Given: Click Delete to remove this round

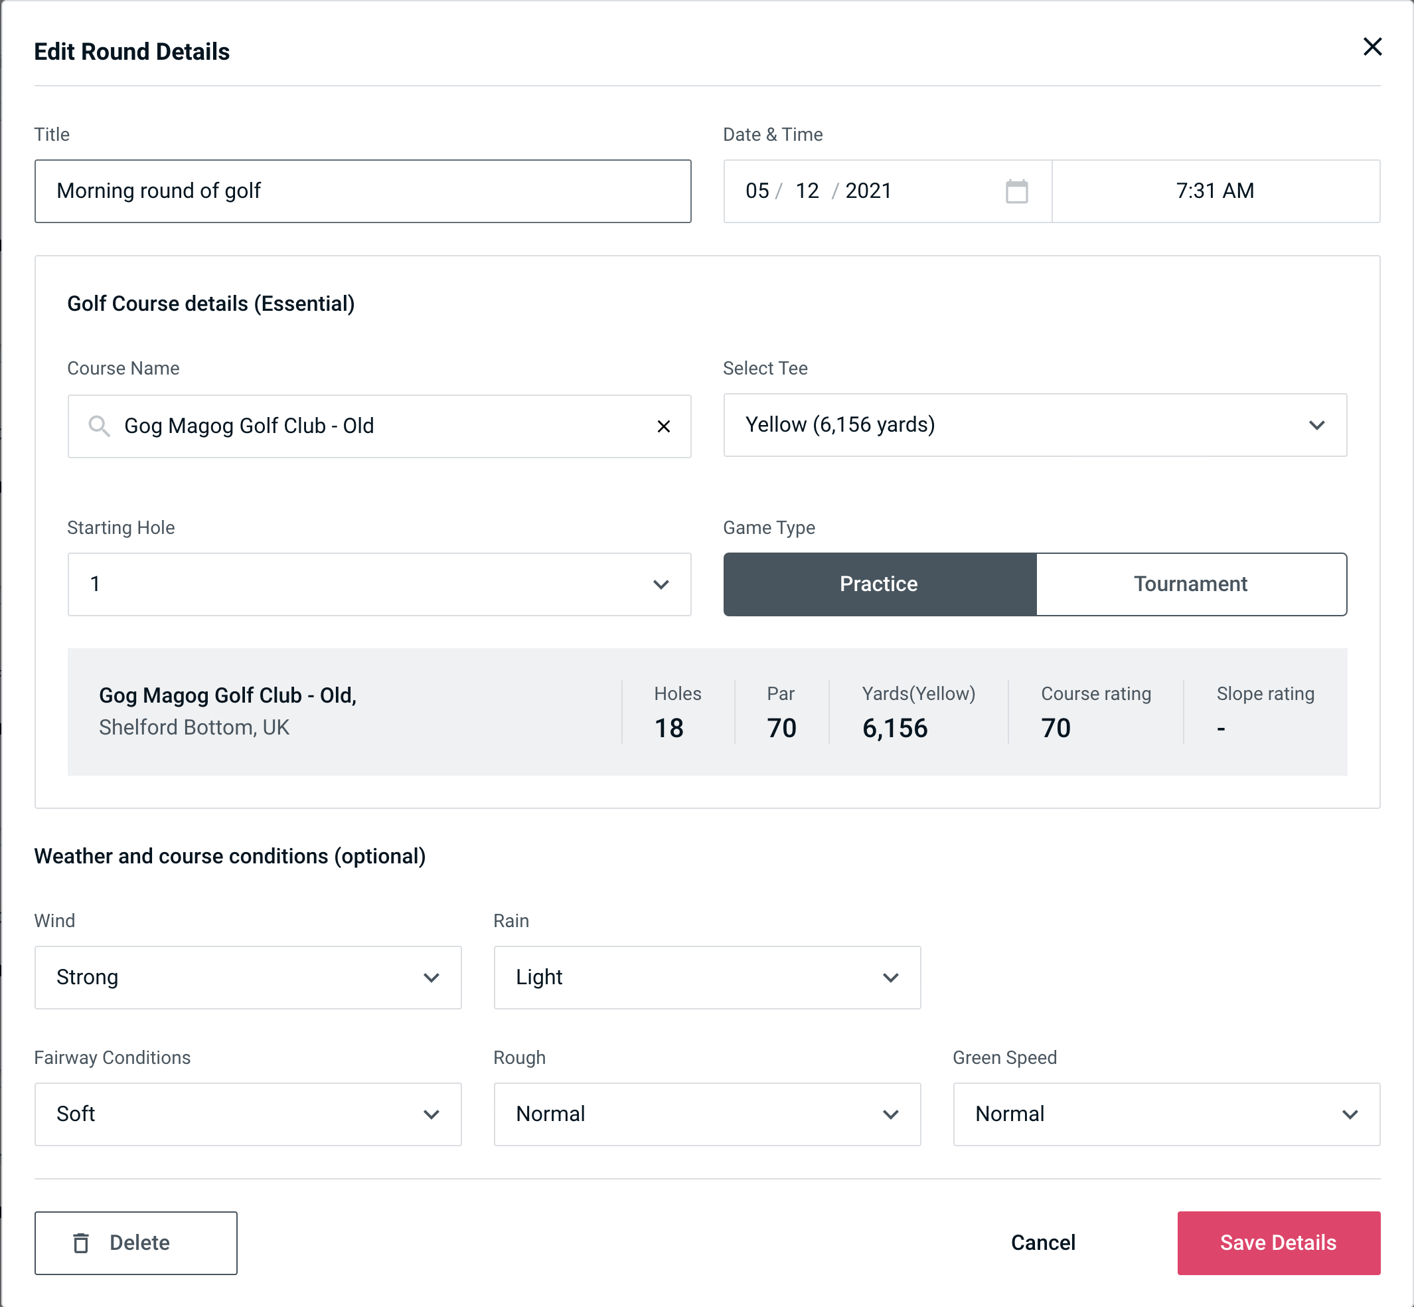Looking at the screenshot, I should click(135, 1242).
